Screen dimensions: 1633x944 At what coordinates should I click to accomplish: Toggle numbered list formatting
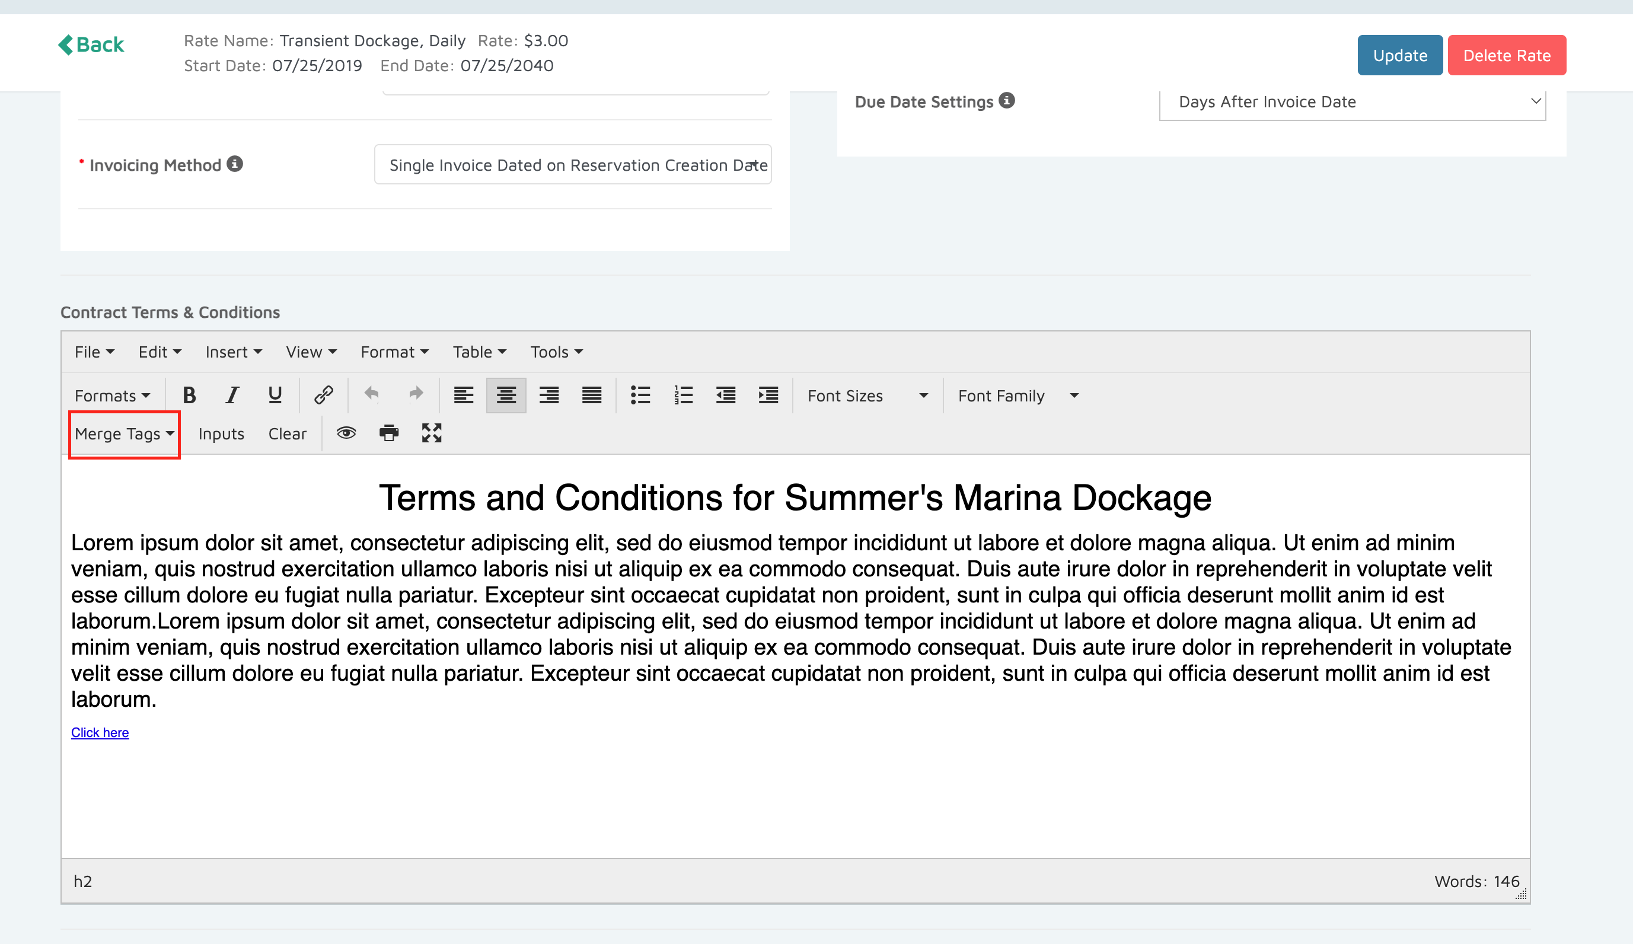tap(683, 396)
